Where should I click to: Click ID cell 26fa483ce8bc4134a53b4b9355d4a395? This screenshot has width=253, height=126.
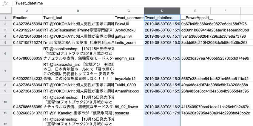click(x=215, y=91)
